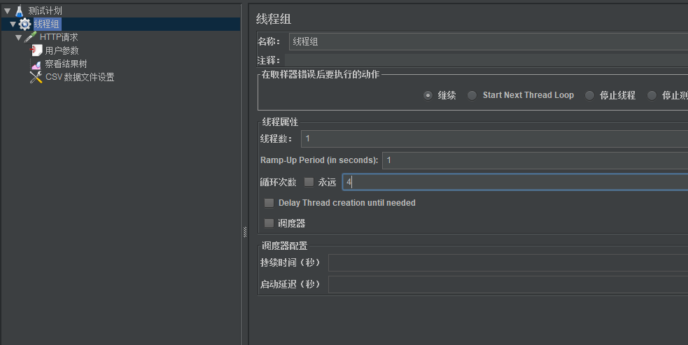Screen dimensions: 688x345
Task: Click the 名称 input field
Action: pos(489,42)
